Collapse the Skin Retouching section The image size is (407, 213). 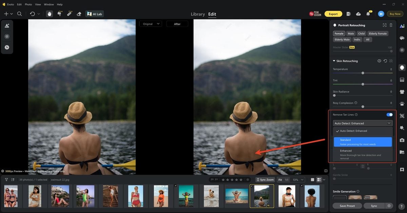pos(334,61)
